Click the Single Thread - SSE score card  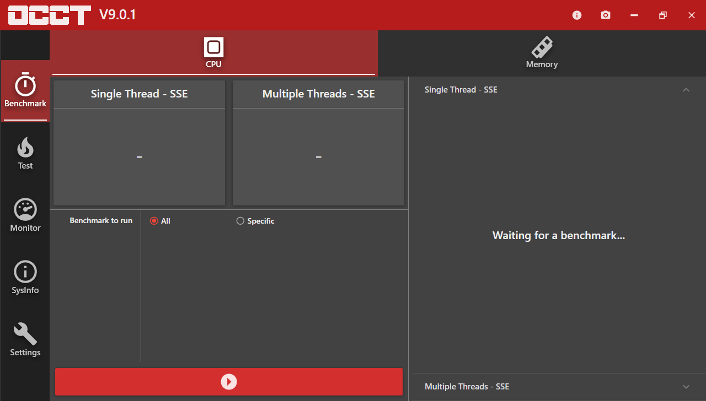(140, 143)
